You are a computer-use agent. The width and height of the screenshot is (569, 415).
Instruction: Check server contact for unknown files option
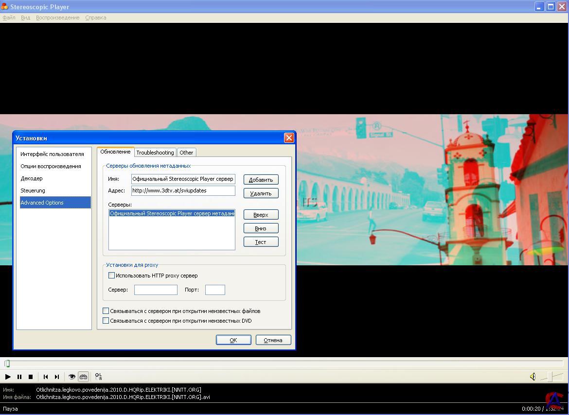pos(106,311)
